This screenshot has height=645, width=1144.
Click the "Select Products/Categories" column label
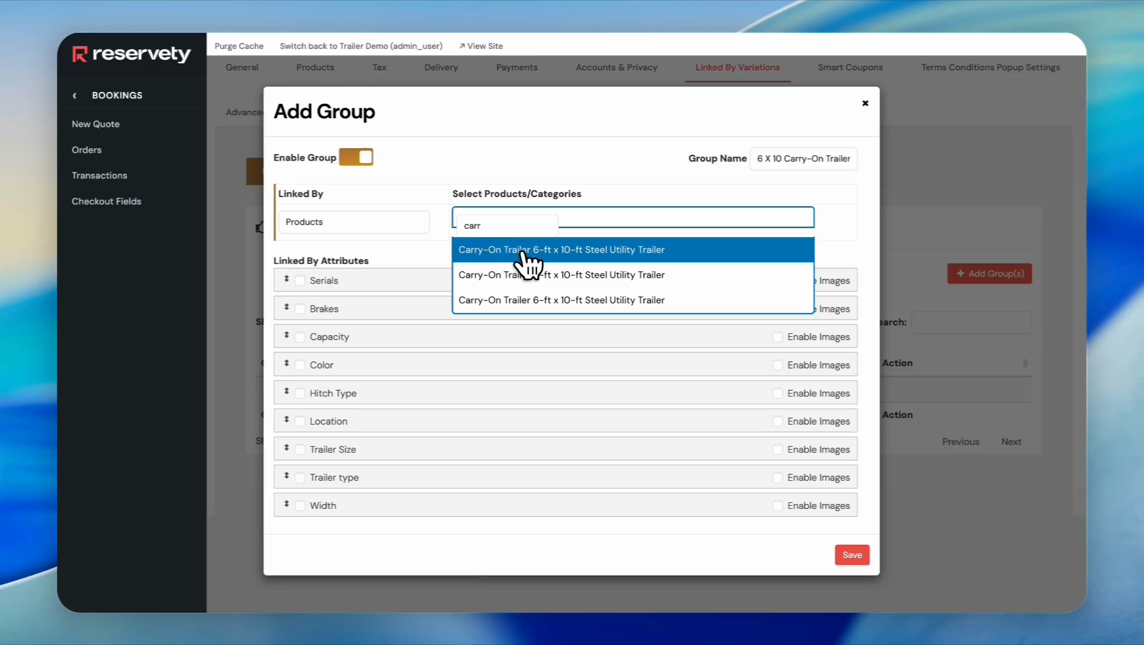click(x=516, y=194)
